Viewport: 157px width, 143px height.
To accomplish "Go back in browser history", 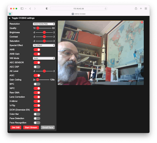I will [x=30, y=9].
